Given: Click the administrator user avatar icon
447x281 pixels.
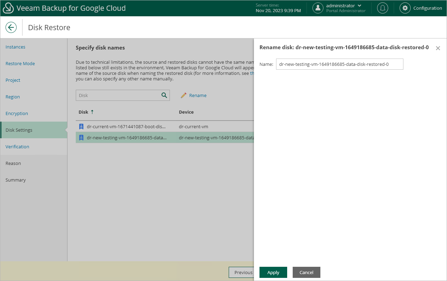Looking at the screenshot, I should (318, 8).
